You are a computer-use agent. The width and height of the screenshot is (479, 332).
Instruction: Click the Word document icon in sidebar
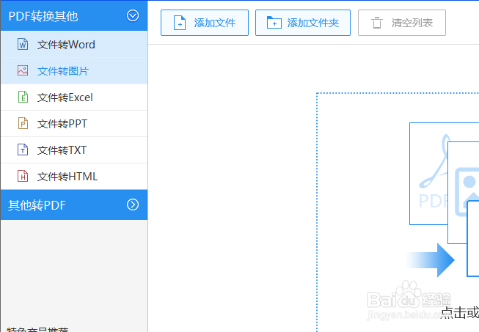click(x=23, y=44)
